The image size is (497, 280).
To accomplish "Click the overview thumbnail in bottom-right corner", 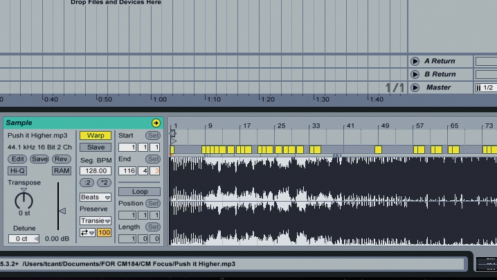I will (x=487, y=264).
